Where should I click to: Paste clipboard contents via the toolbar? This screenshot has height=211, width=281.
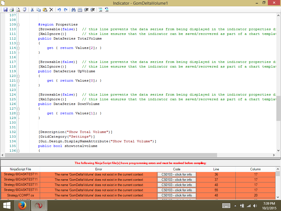(45, 10)
